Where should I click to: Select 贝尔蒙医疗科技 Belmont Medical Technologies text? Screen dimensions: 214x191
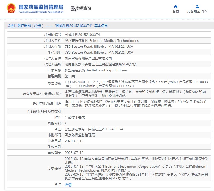(102, 40)
